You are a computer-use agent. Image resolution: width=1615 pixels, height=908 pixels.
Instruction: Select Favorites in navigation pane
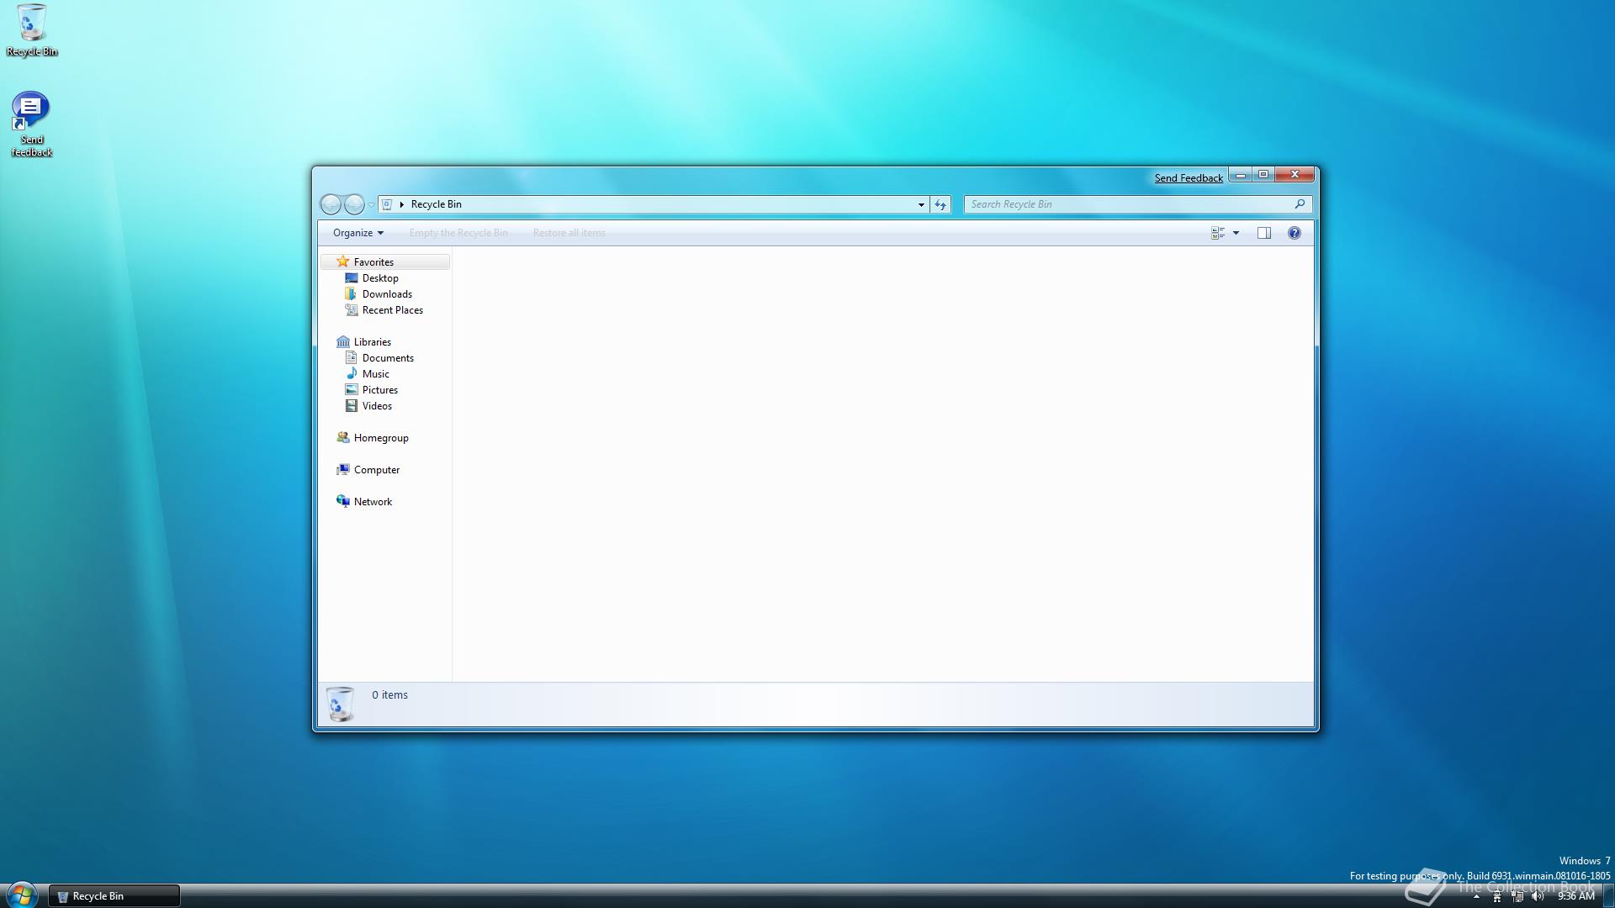tap(385, 262)
